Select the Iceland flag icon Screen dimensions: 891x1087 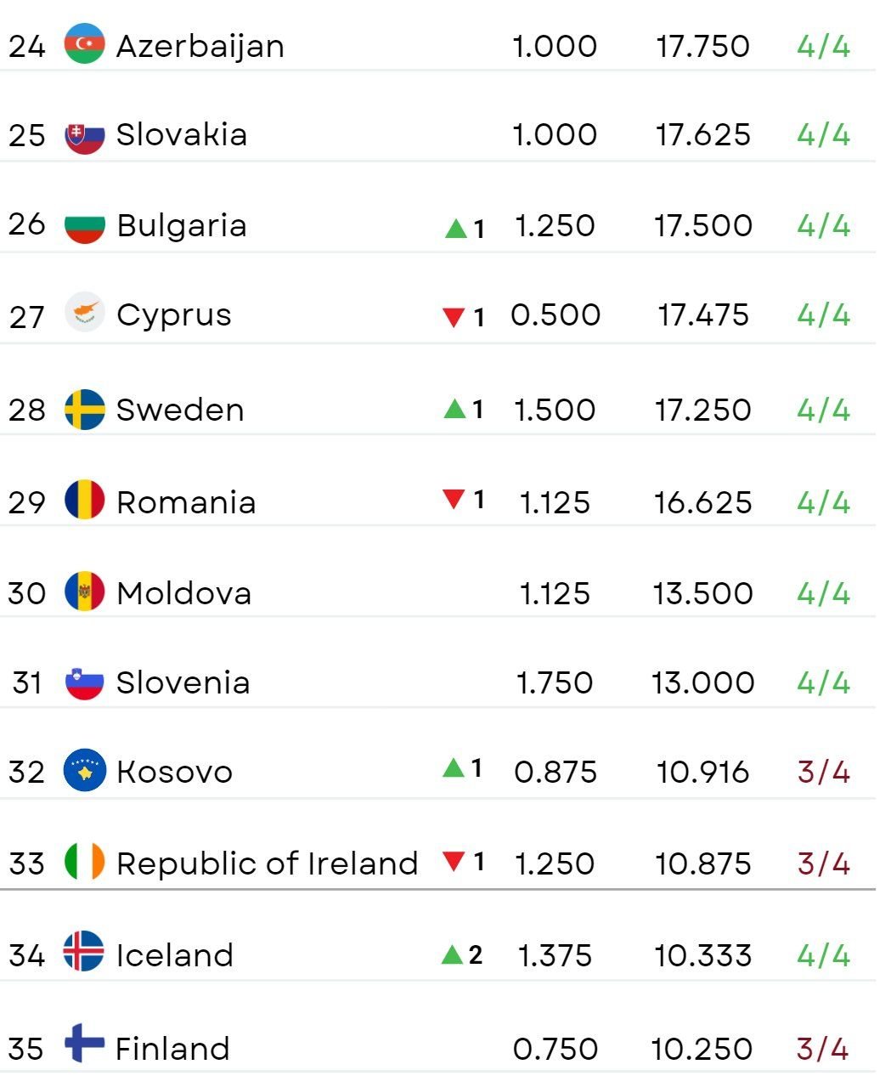click(85, 952)
